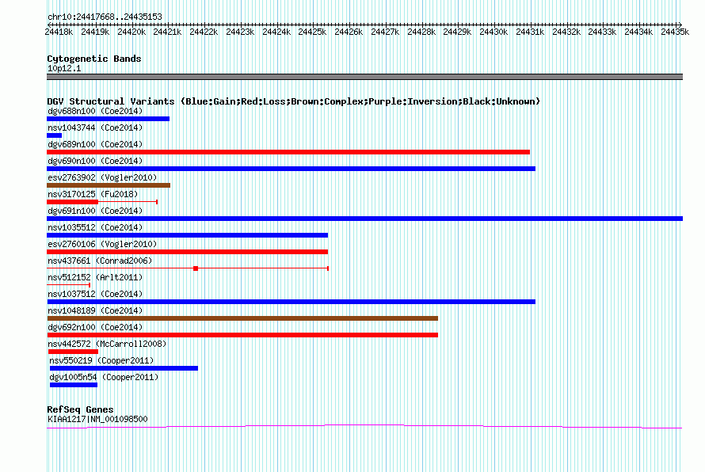
Task: Click the 24425k ruler position
Action: 312,32
